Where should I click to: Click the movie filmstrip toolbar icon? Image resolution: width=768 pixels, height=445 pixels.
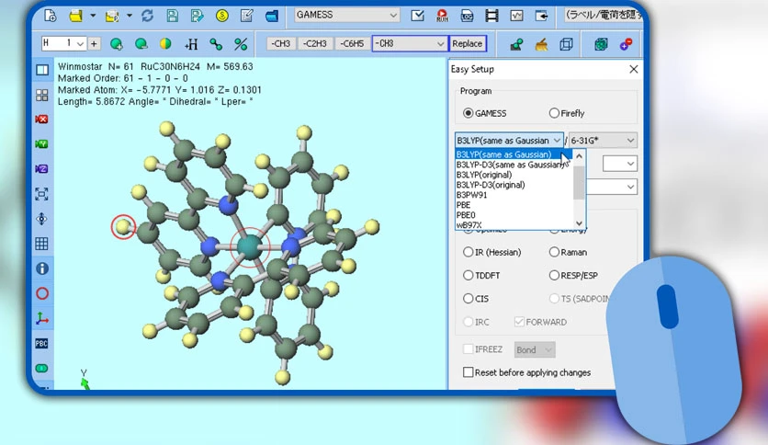point(491,16)
